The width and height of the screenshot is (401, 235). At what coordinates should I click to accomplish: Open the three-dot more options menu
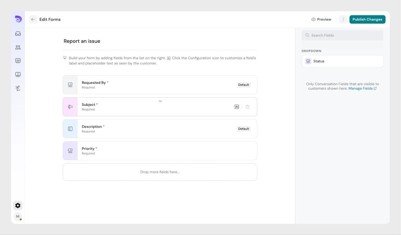click(x=343, y=19)
